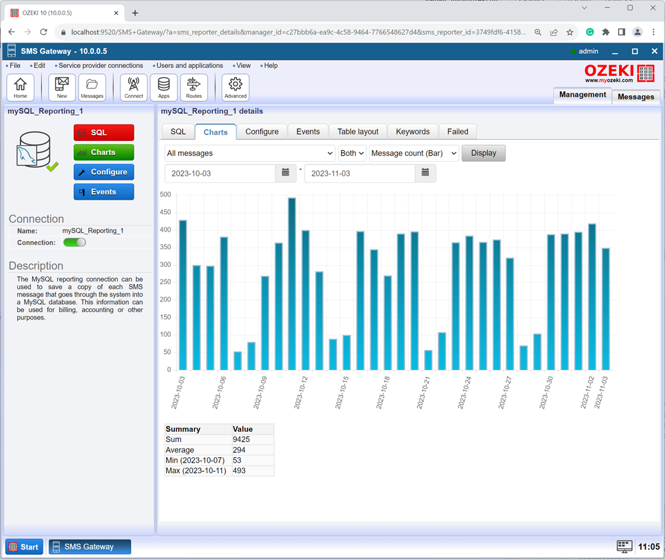Image resolution: width=665 pixels, height=559 pixels.
Task: Switch to the Keywords tab
Action: pos(413,132)
